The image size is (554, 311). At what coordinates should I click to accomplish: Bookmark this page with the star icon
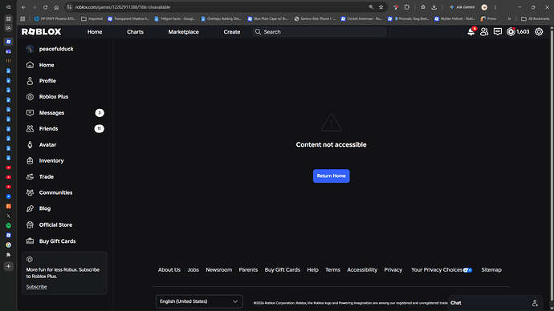tap(381, 7)
